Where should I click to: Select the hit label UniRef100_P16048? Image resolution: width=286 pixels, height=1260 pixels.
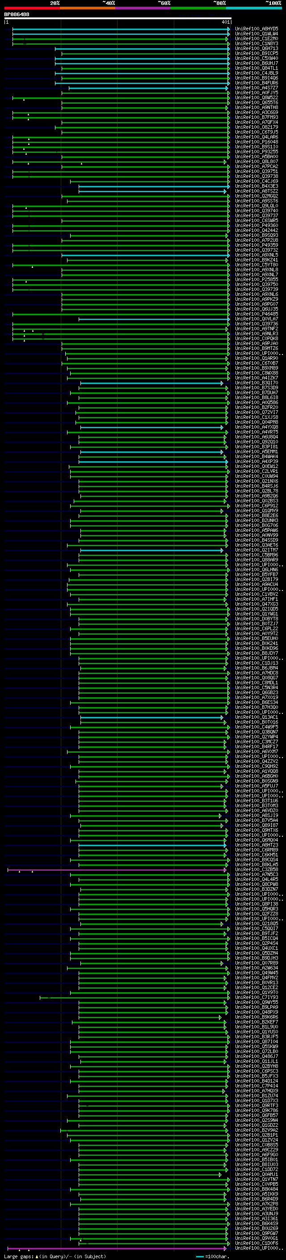click(257, 142)
